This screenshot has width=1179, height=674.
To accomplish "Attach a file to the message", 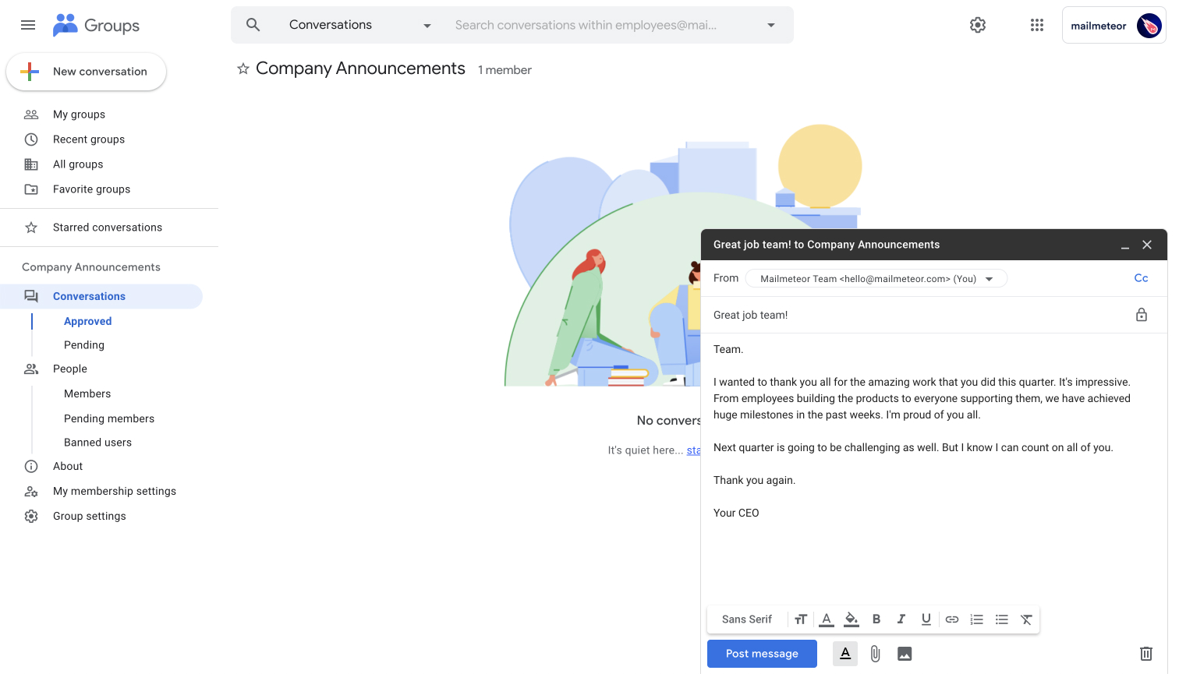I will coord(874,654).
